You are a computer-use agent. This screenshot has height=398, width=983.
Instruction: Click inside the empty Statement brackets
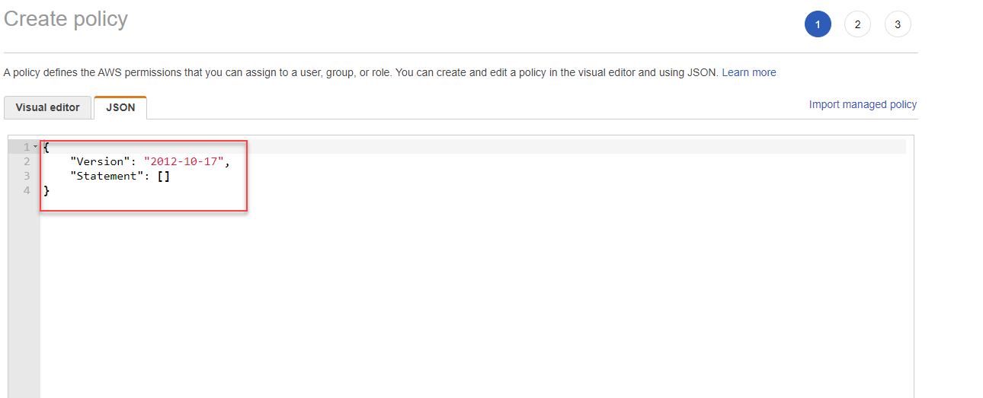coord(163,176)
